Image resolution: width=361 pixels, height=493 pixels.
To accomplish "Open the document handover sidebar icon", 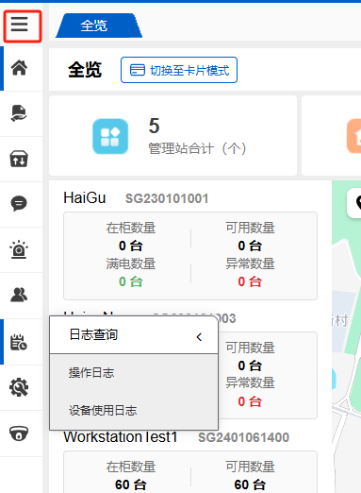I will [19, 113].
